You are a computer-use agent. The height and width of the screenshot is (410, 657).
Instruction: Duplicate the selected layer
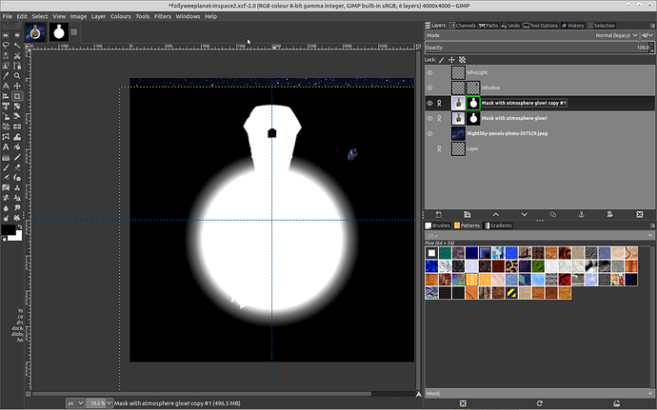(552, 214)
